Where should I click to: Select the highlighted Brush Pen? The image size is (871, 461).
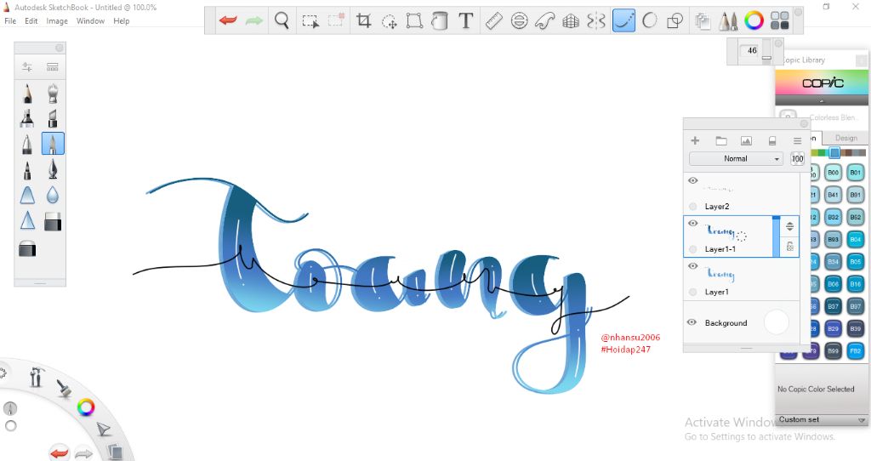(53, 143)
